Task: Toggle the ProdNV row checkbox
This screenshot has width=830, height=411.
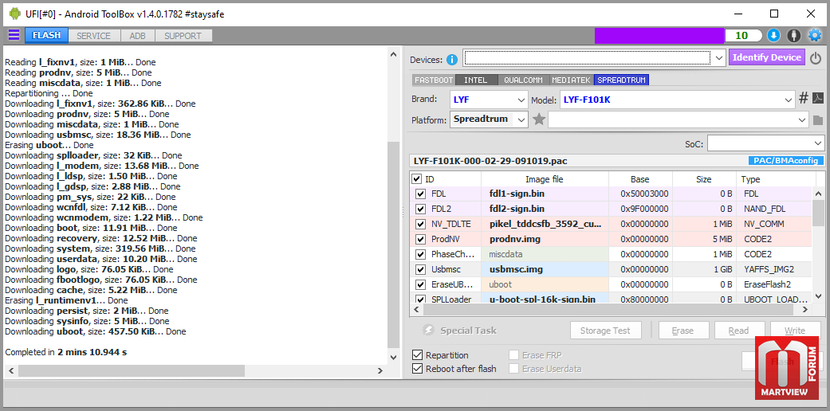Action: point(420,239)
